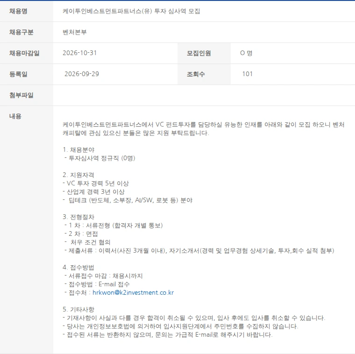355x354 pixels.
Task: Click the 채용마감일 label
Action: pyautogui.click(x=24, y=53)
